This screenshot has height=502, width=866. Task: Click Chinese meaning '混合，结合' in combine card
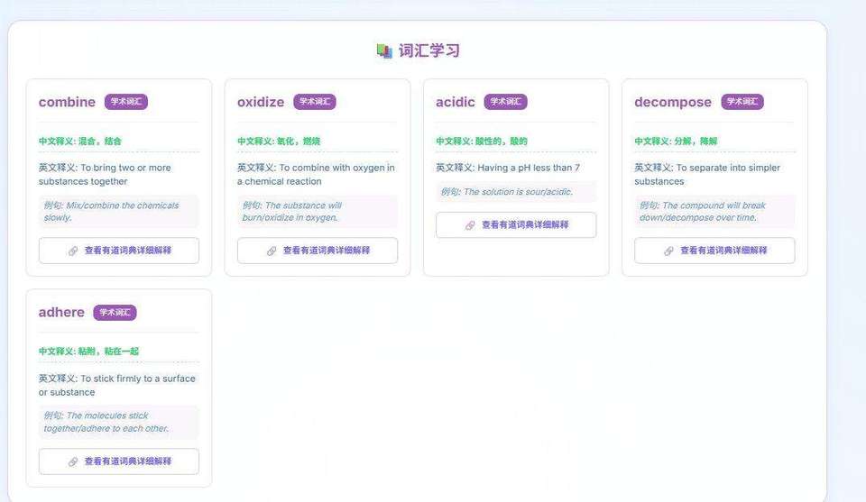[x=99, y=141]
